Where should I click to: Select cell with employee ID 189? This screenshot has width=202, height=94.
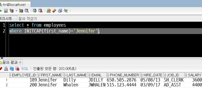23,80
